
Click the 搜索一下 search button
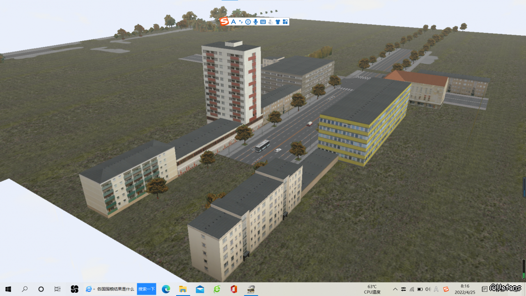[x=147, y=289]
